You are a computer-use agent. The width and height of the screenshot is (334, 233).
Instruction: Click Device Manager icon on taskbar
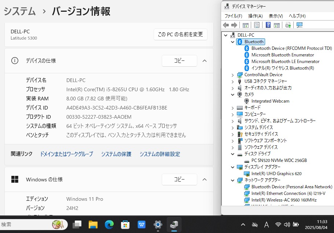(x=174, y=225)
